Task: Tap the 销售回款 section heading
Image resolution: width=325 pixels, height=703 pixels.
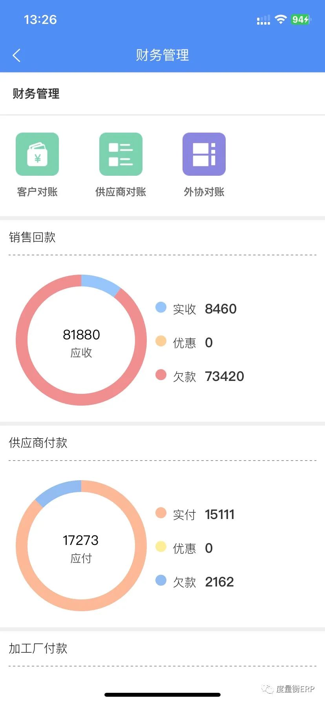Action: coord(32,237)
